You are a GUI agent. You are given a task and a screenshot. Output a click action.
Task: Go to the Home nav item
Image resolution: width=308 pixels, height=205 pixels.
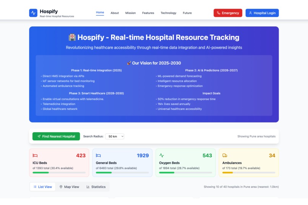click(x=100, y=12)
